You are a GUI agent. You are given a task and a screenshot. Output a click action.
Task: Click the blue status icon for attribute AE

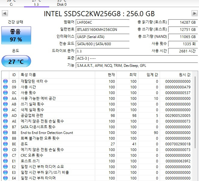[x=5, y=121]
